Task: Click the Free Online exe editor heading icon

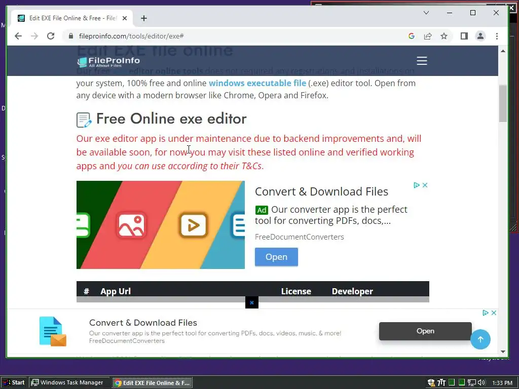Action: (84, 120)
